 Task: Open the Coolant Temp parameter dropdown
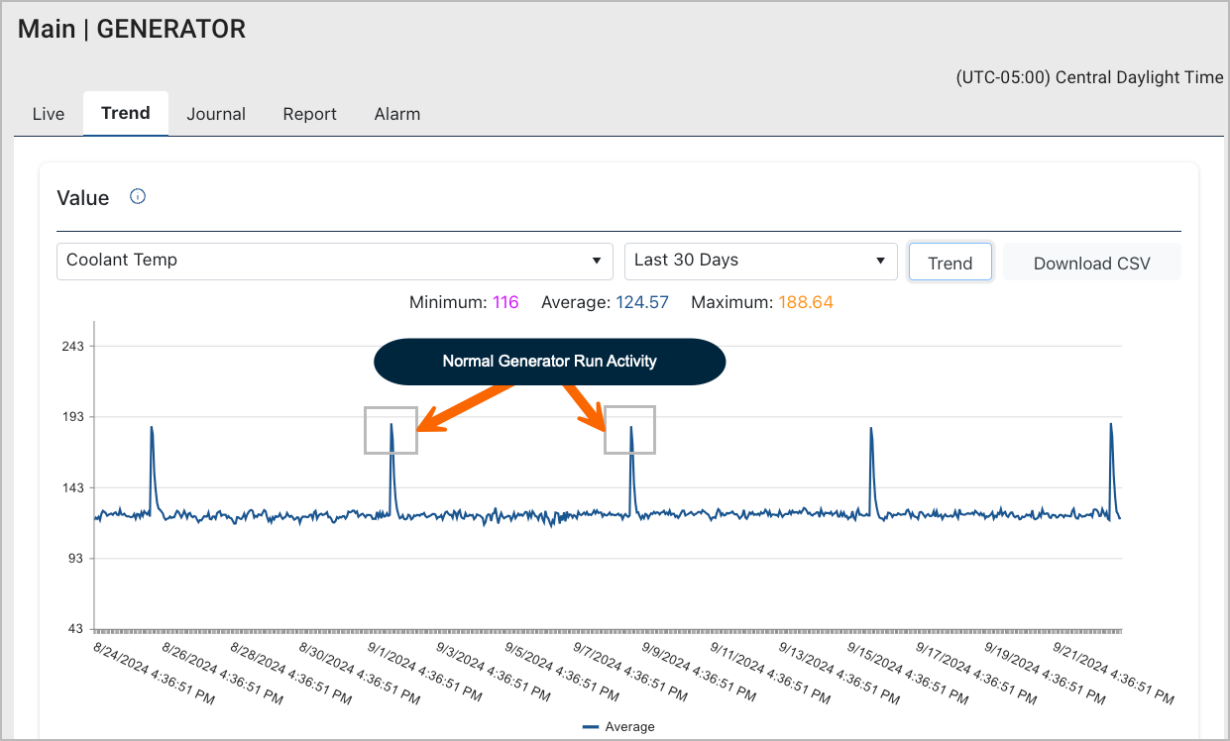click(x=335, y=262)
